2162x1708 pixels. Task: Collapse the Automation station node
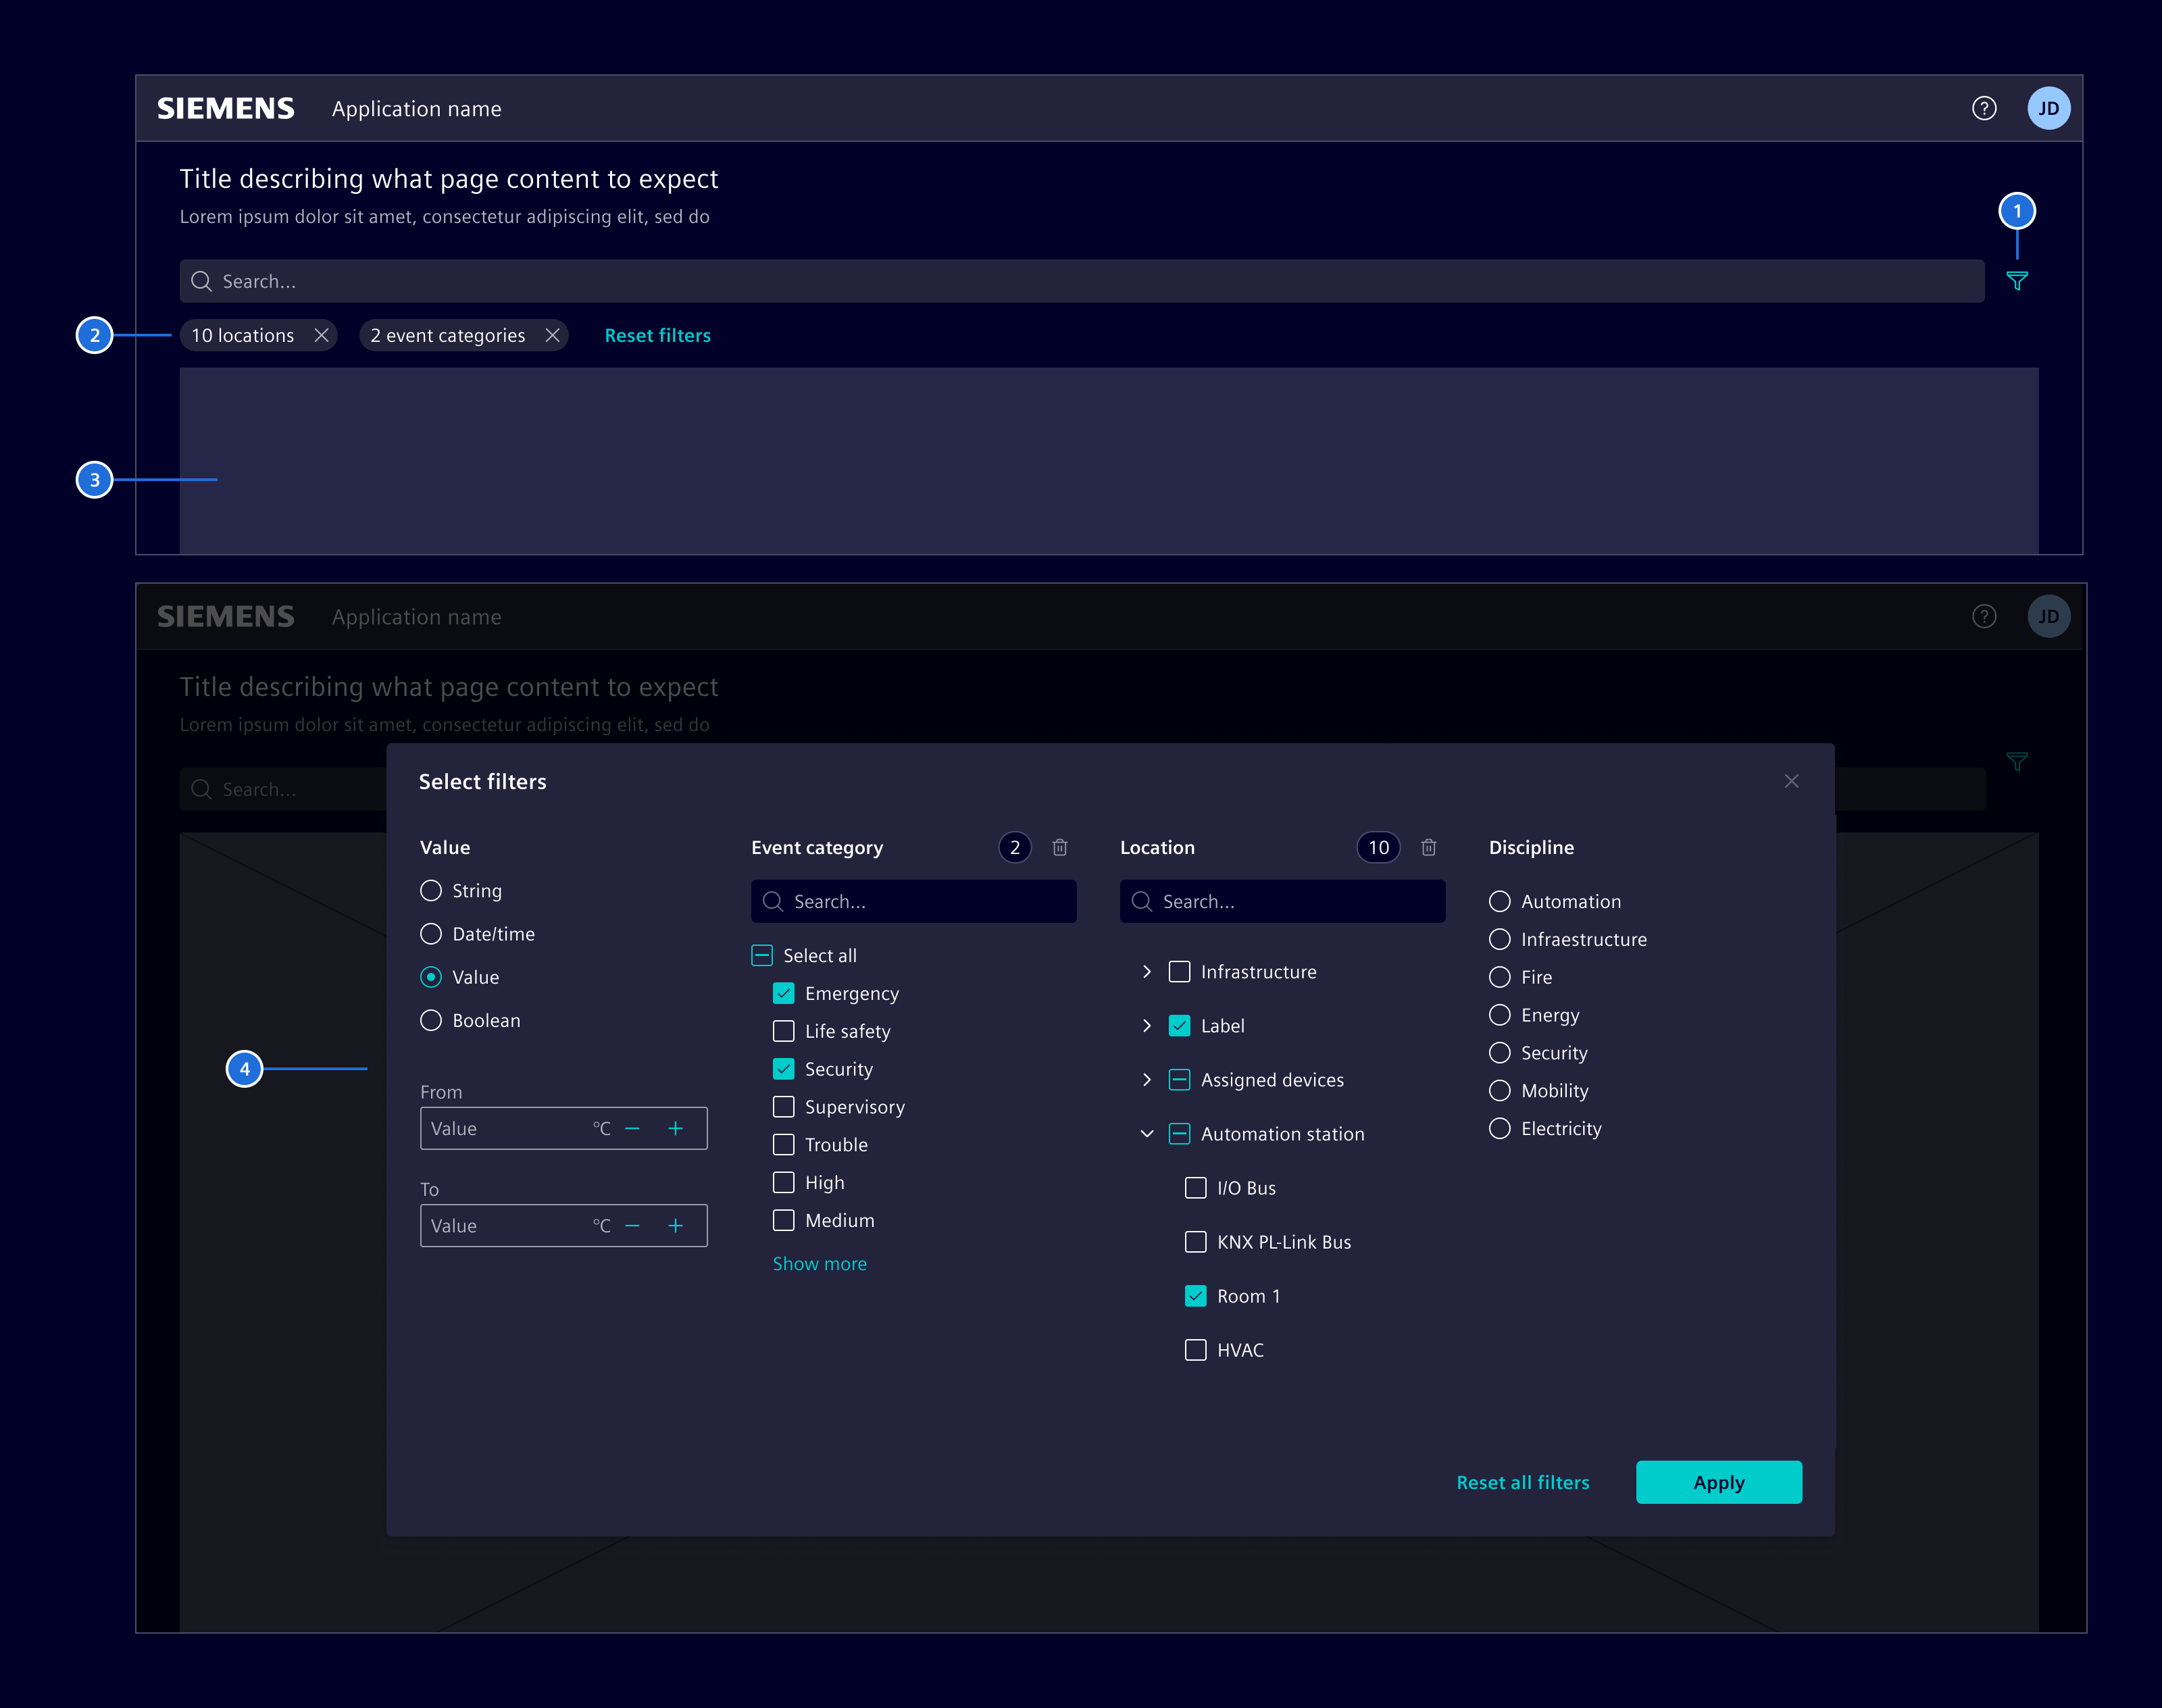point(1146,1134)
